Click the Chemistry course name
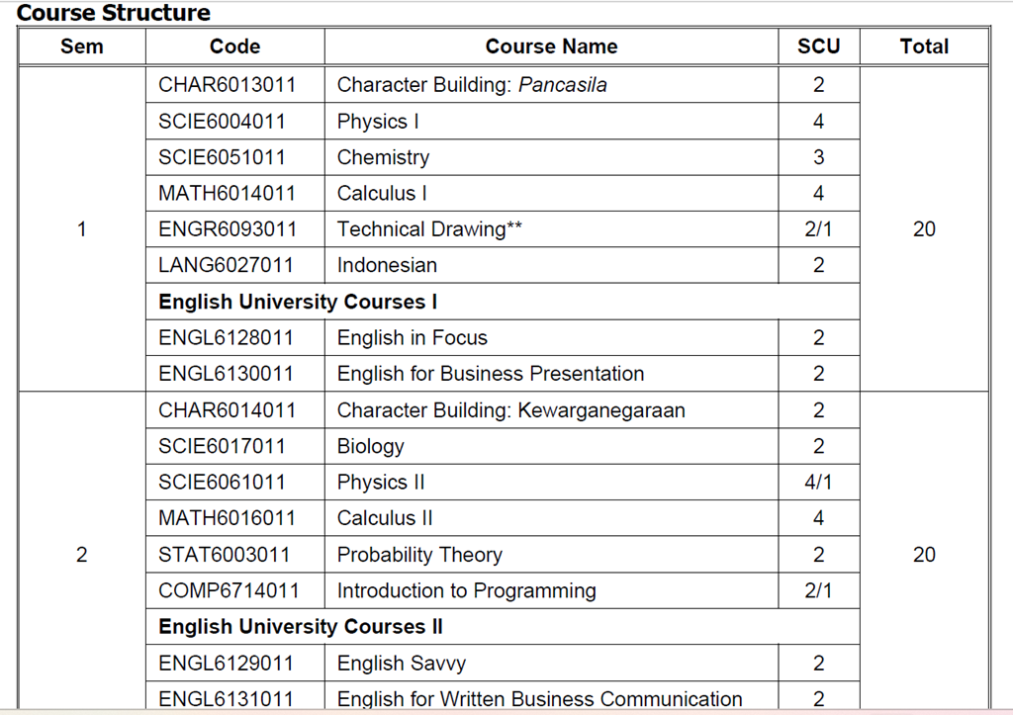Screen dimensions: 1013x715 tap(383, 157)
